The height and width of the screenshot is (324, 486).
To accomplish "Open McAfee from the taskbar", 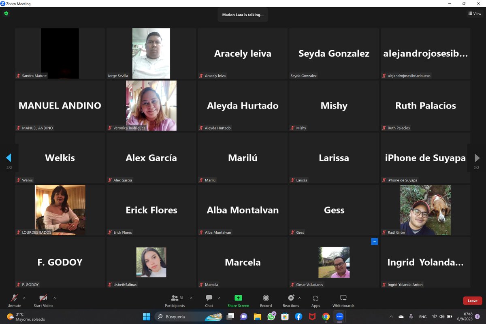I will pyautogui.click(x=312, y=317).
